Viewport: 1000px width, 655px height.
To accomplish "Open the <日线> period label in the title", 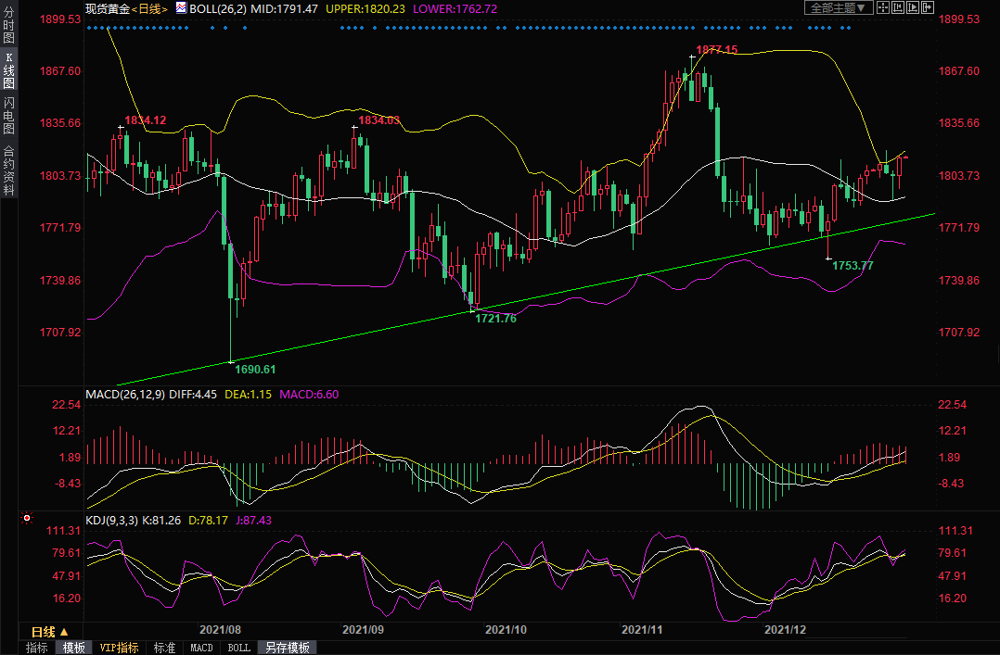I will [x=148, y=8].
